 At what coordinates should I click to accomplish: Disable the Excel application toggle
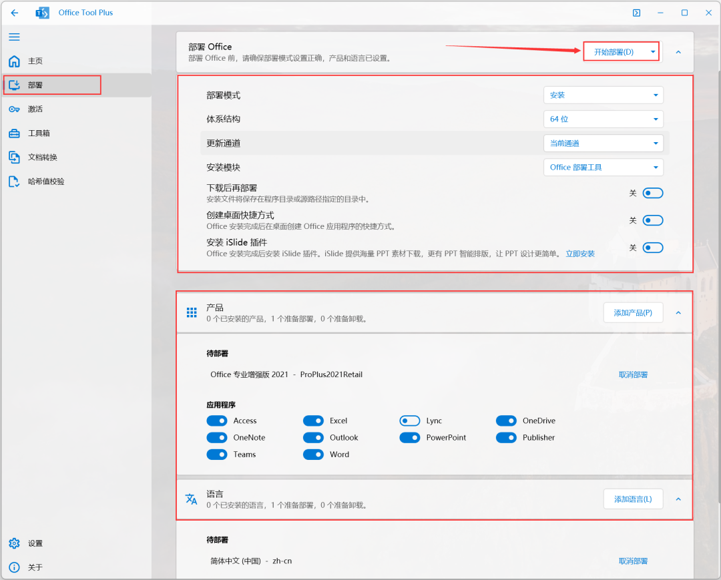[313, 420]
